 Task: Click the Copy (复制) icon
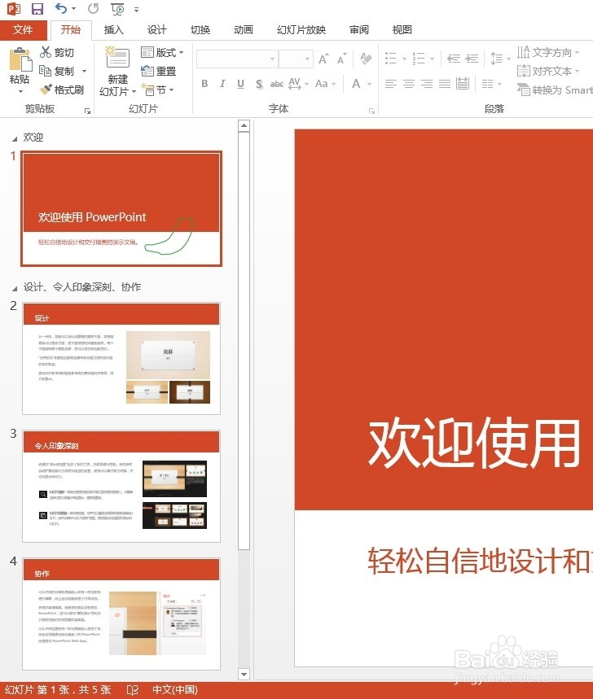[x=45, y=71]
